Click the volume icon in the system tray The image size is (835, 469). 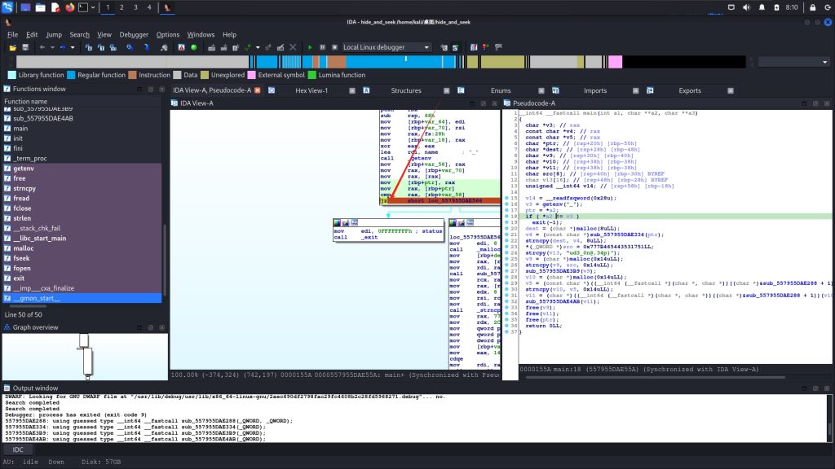coord(746,7)
